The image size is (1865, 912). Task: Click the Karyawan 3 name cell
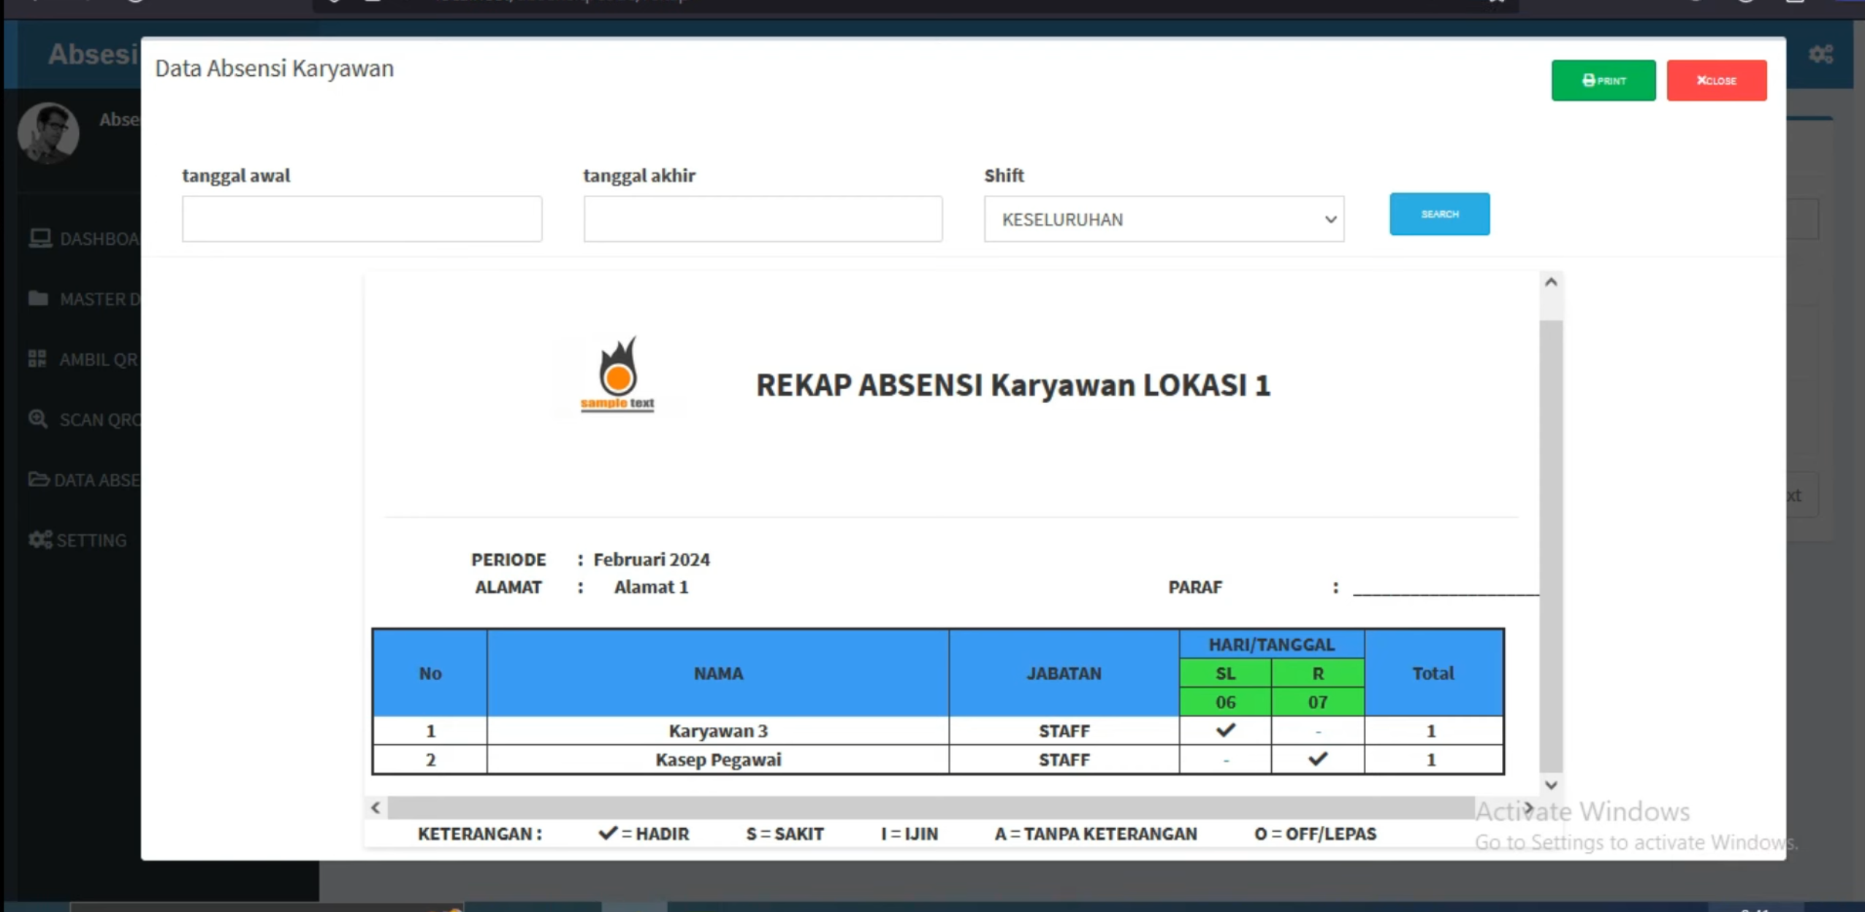pyautogui.click(x=718, y=731)
